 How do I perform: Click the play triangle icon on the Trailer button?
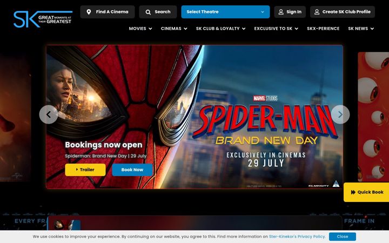77,170
